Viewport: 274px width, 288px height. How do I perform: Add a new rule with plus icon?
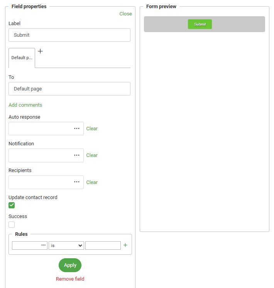click(x=125, y=245)
